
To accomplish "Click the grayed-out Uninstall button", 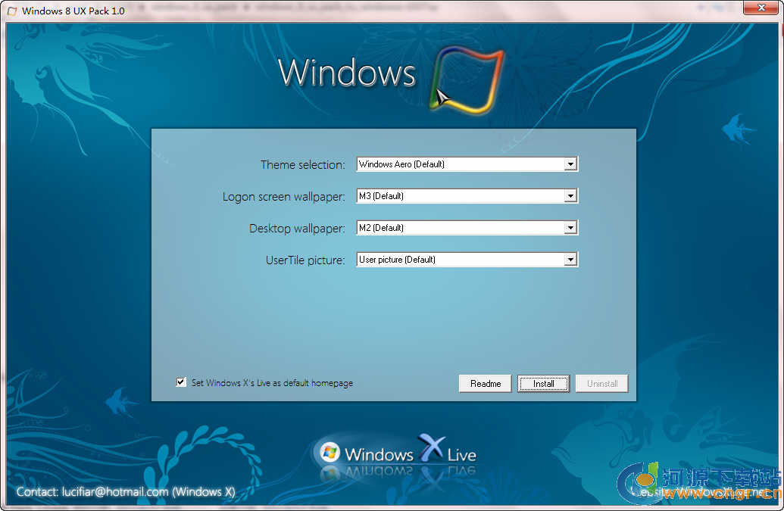I will coord(602,384).
